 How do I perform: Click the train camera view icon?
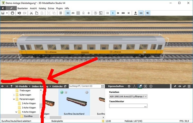[83, 13]
